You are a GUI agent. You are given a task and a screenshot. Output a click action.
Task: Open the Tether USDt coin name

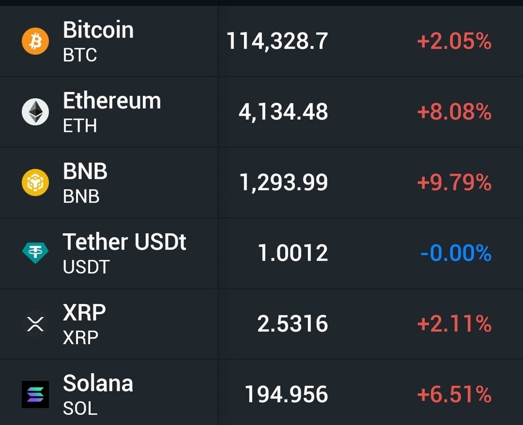pyautogui.click(x=124, y=242)
